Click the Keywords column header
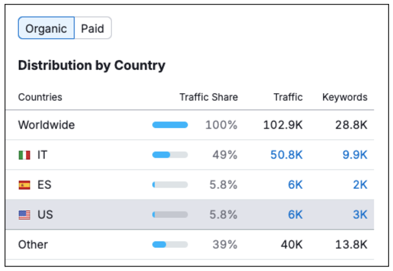The image size is (393, 271). (x=344, y=97)
